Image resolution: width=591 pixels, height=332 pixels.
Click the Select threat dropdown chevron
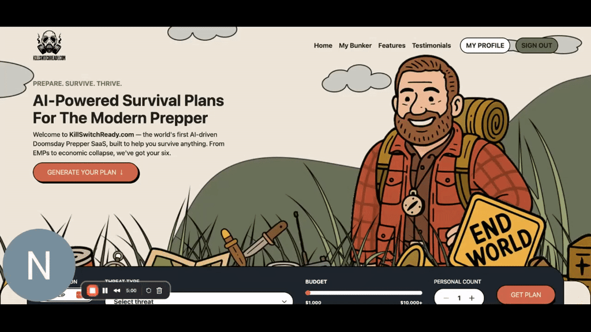284,301
